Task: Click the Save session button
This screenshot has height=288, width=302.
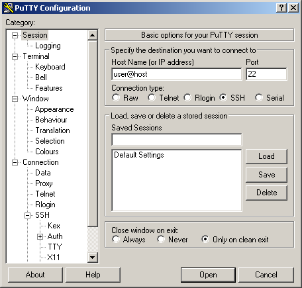Action: point(266,175)
